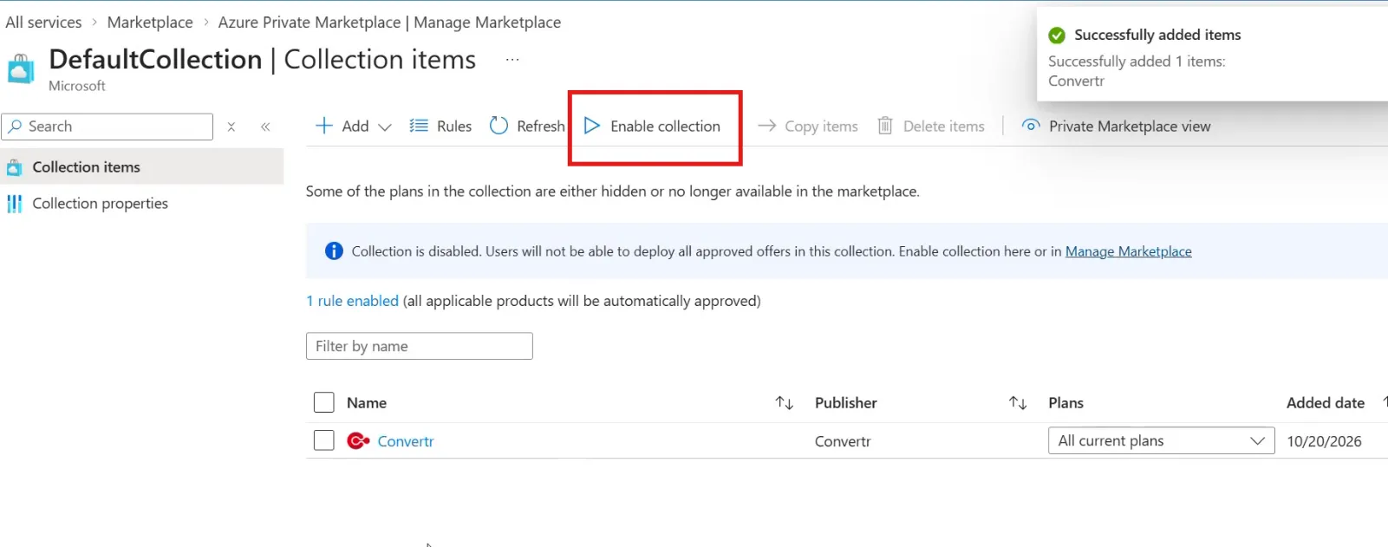Click the Enable collection button label
Viewport: 1388px width, 547px height.
pos(665,127)
